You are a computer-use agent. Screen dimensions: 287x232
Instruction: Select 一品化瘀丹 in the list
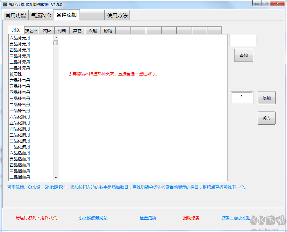pyautogui.click(x=20, y=147)
